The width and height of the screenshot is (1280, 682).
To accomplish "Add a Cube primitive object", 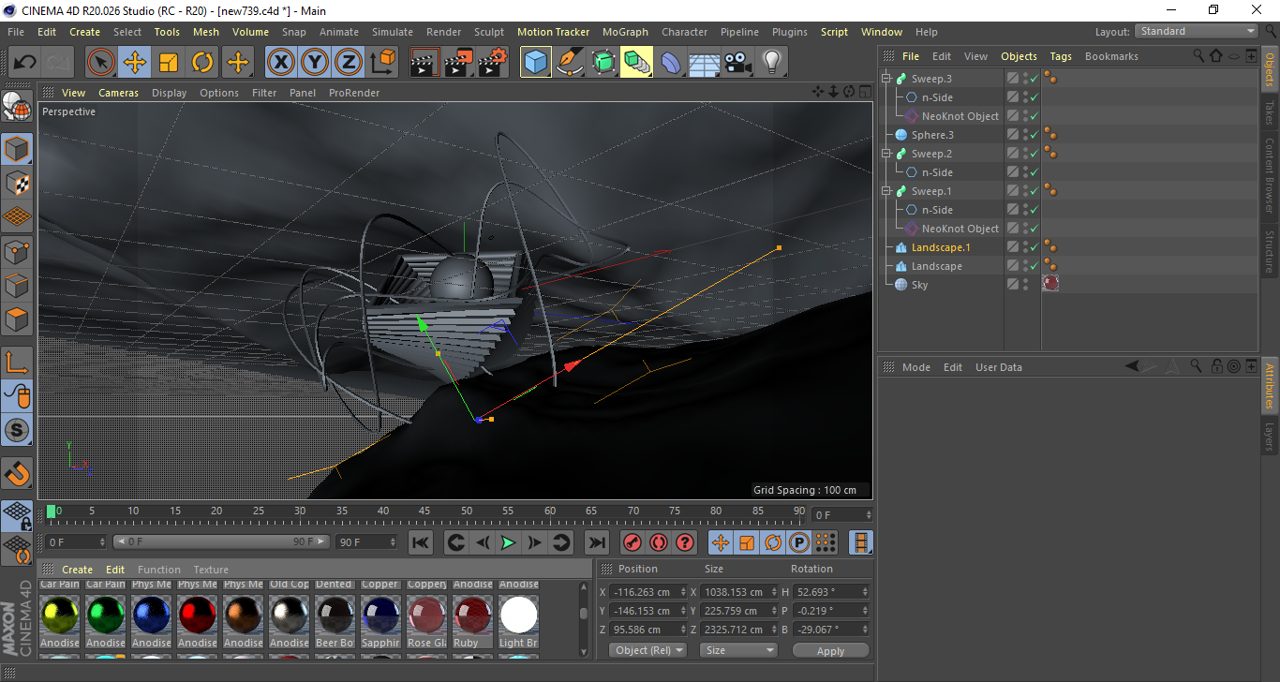I will 536,63.
